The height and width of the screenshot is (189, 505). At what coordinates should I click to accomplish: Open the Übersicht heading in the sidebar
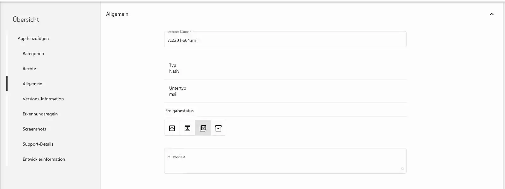pos(26,19)
